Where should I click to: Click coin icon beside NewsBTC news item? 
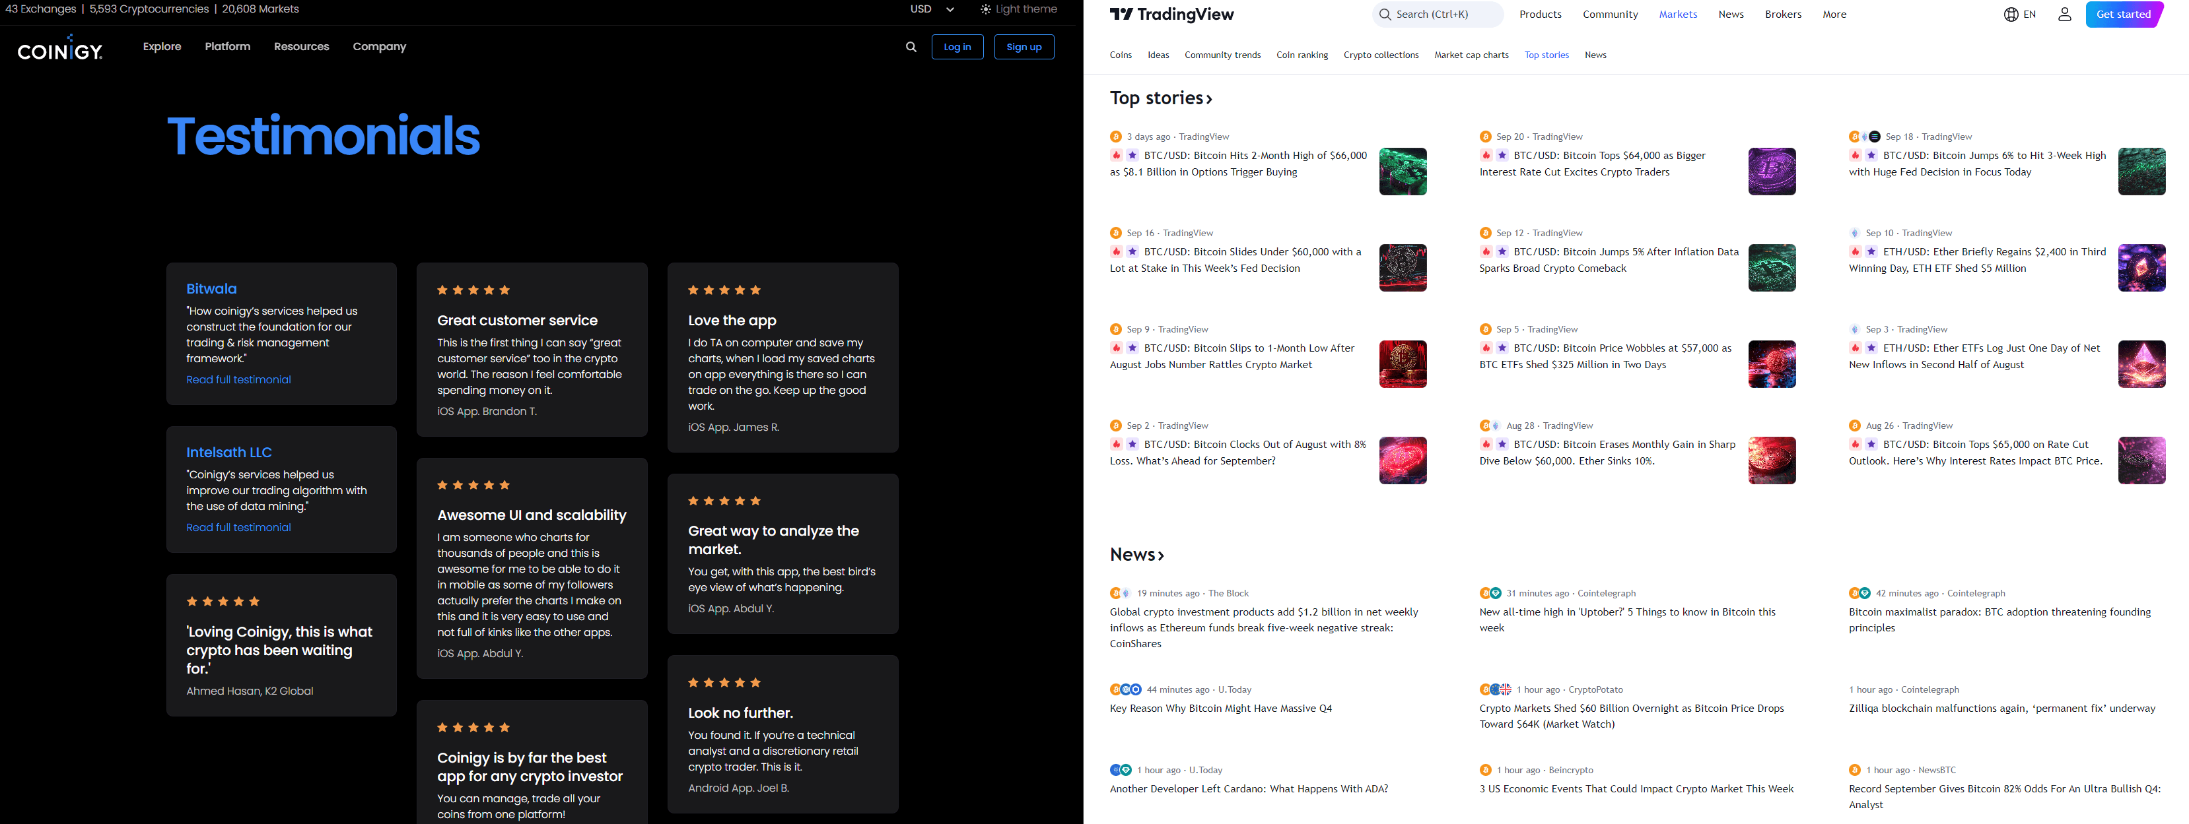coord(1855,771)
